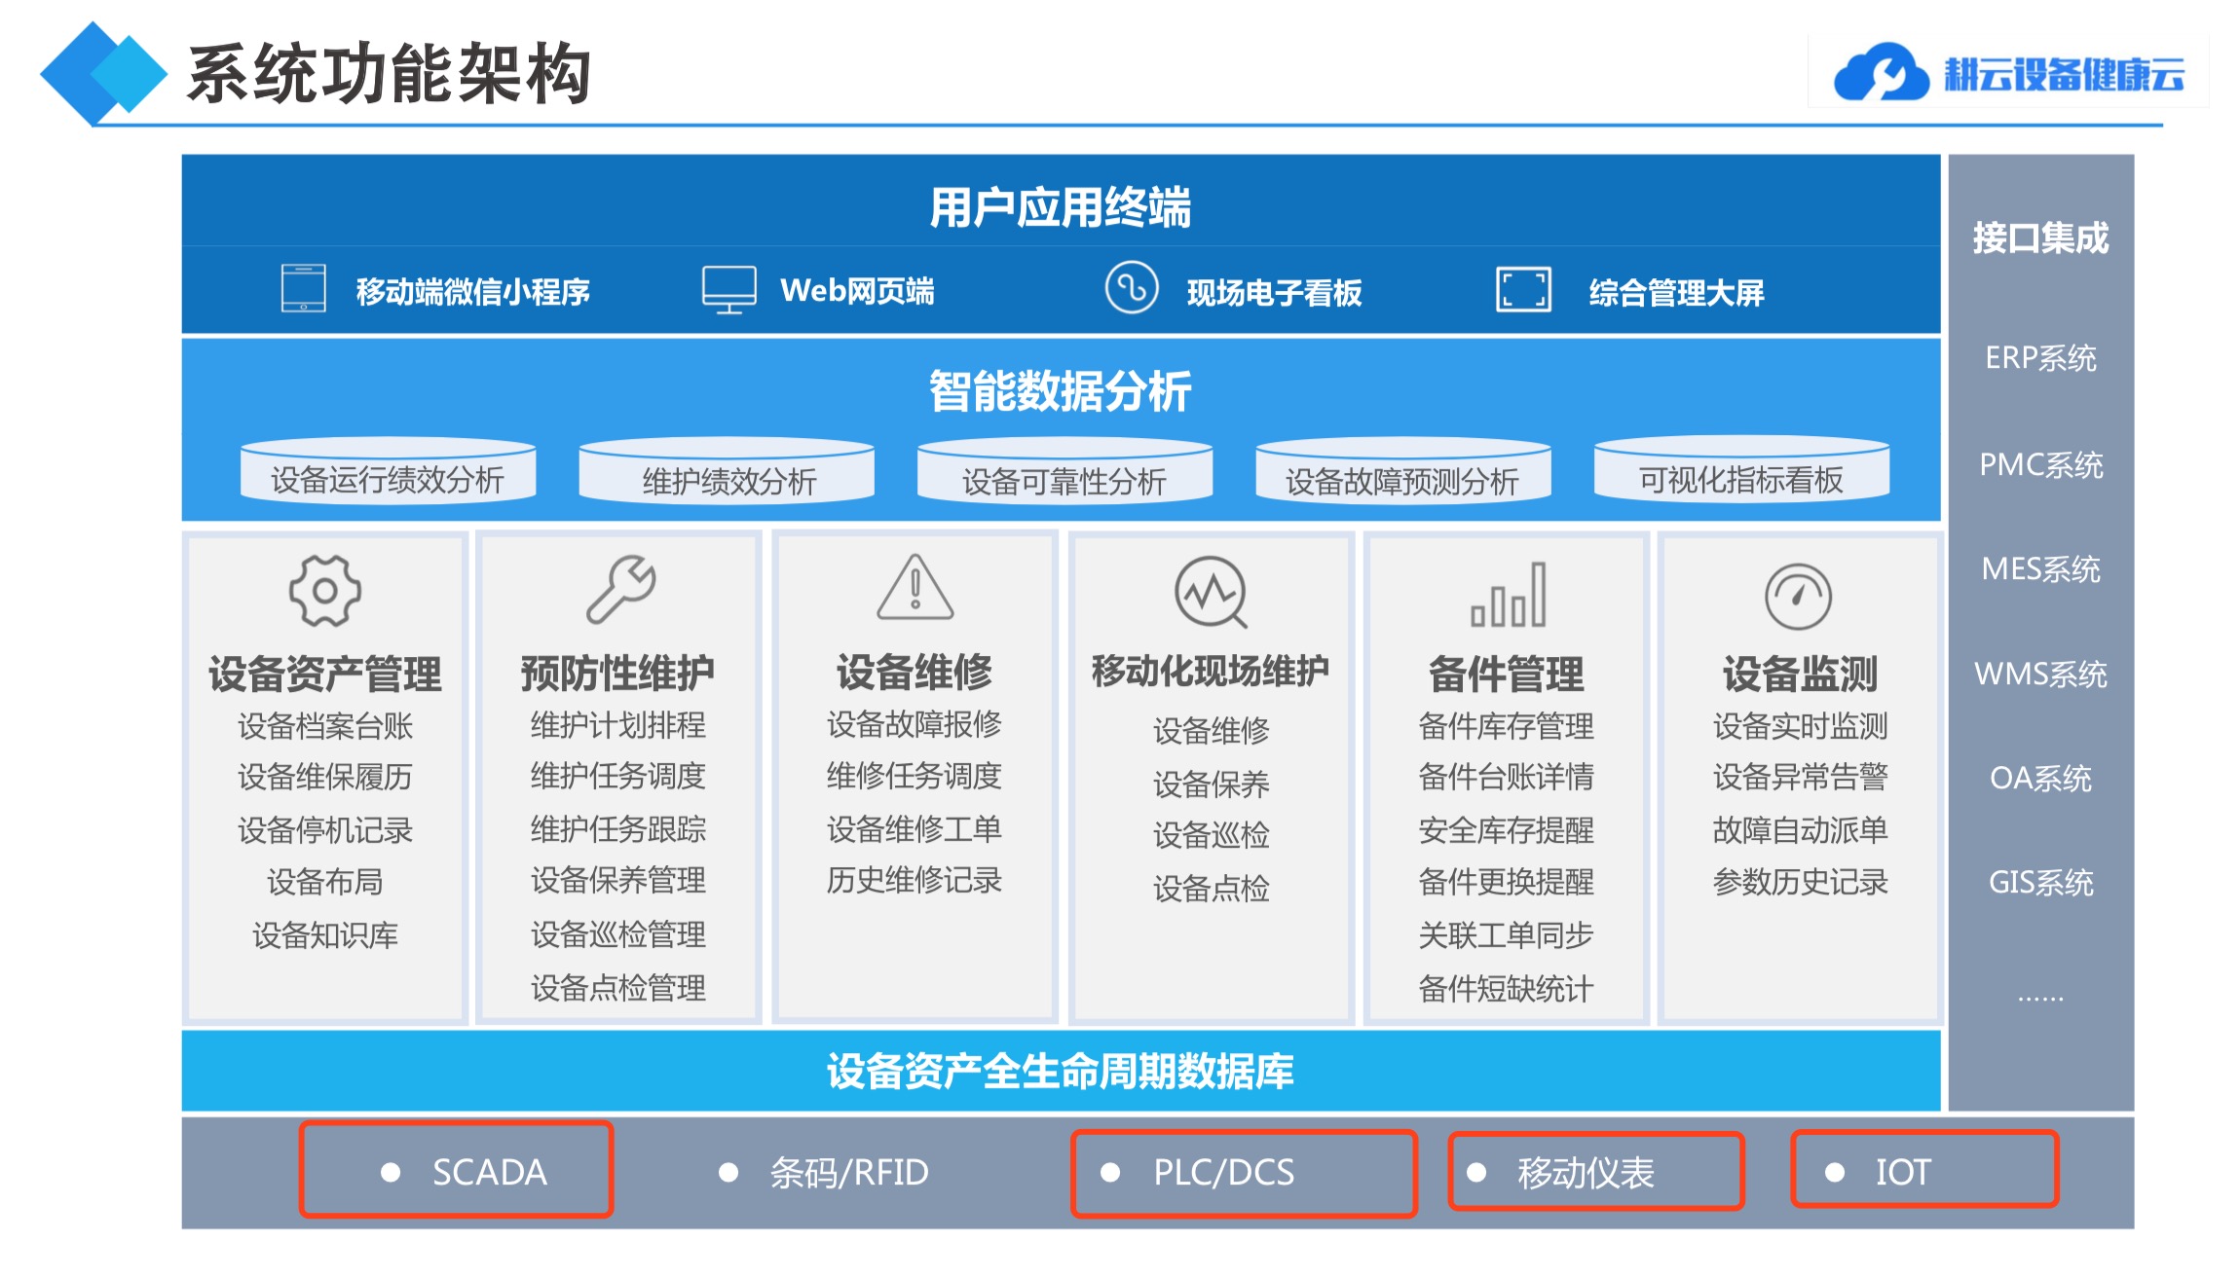Click 设备停机记录 under 设备资产管理

point(325,830)
